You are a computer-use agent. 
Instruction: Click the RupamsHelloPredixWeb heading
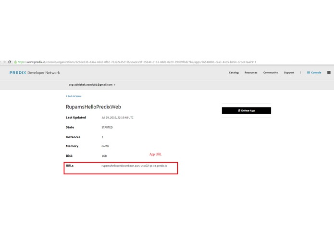[93, 107]
